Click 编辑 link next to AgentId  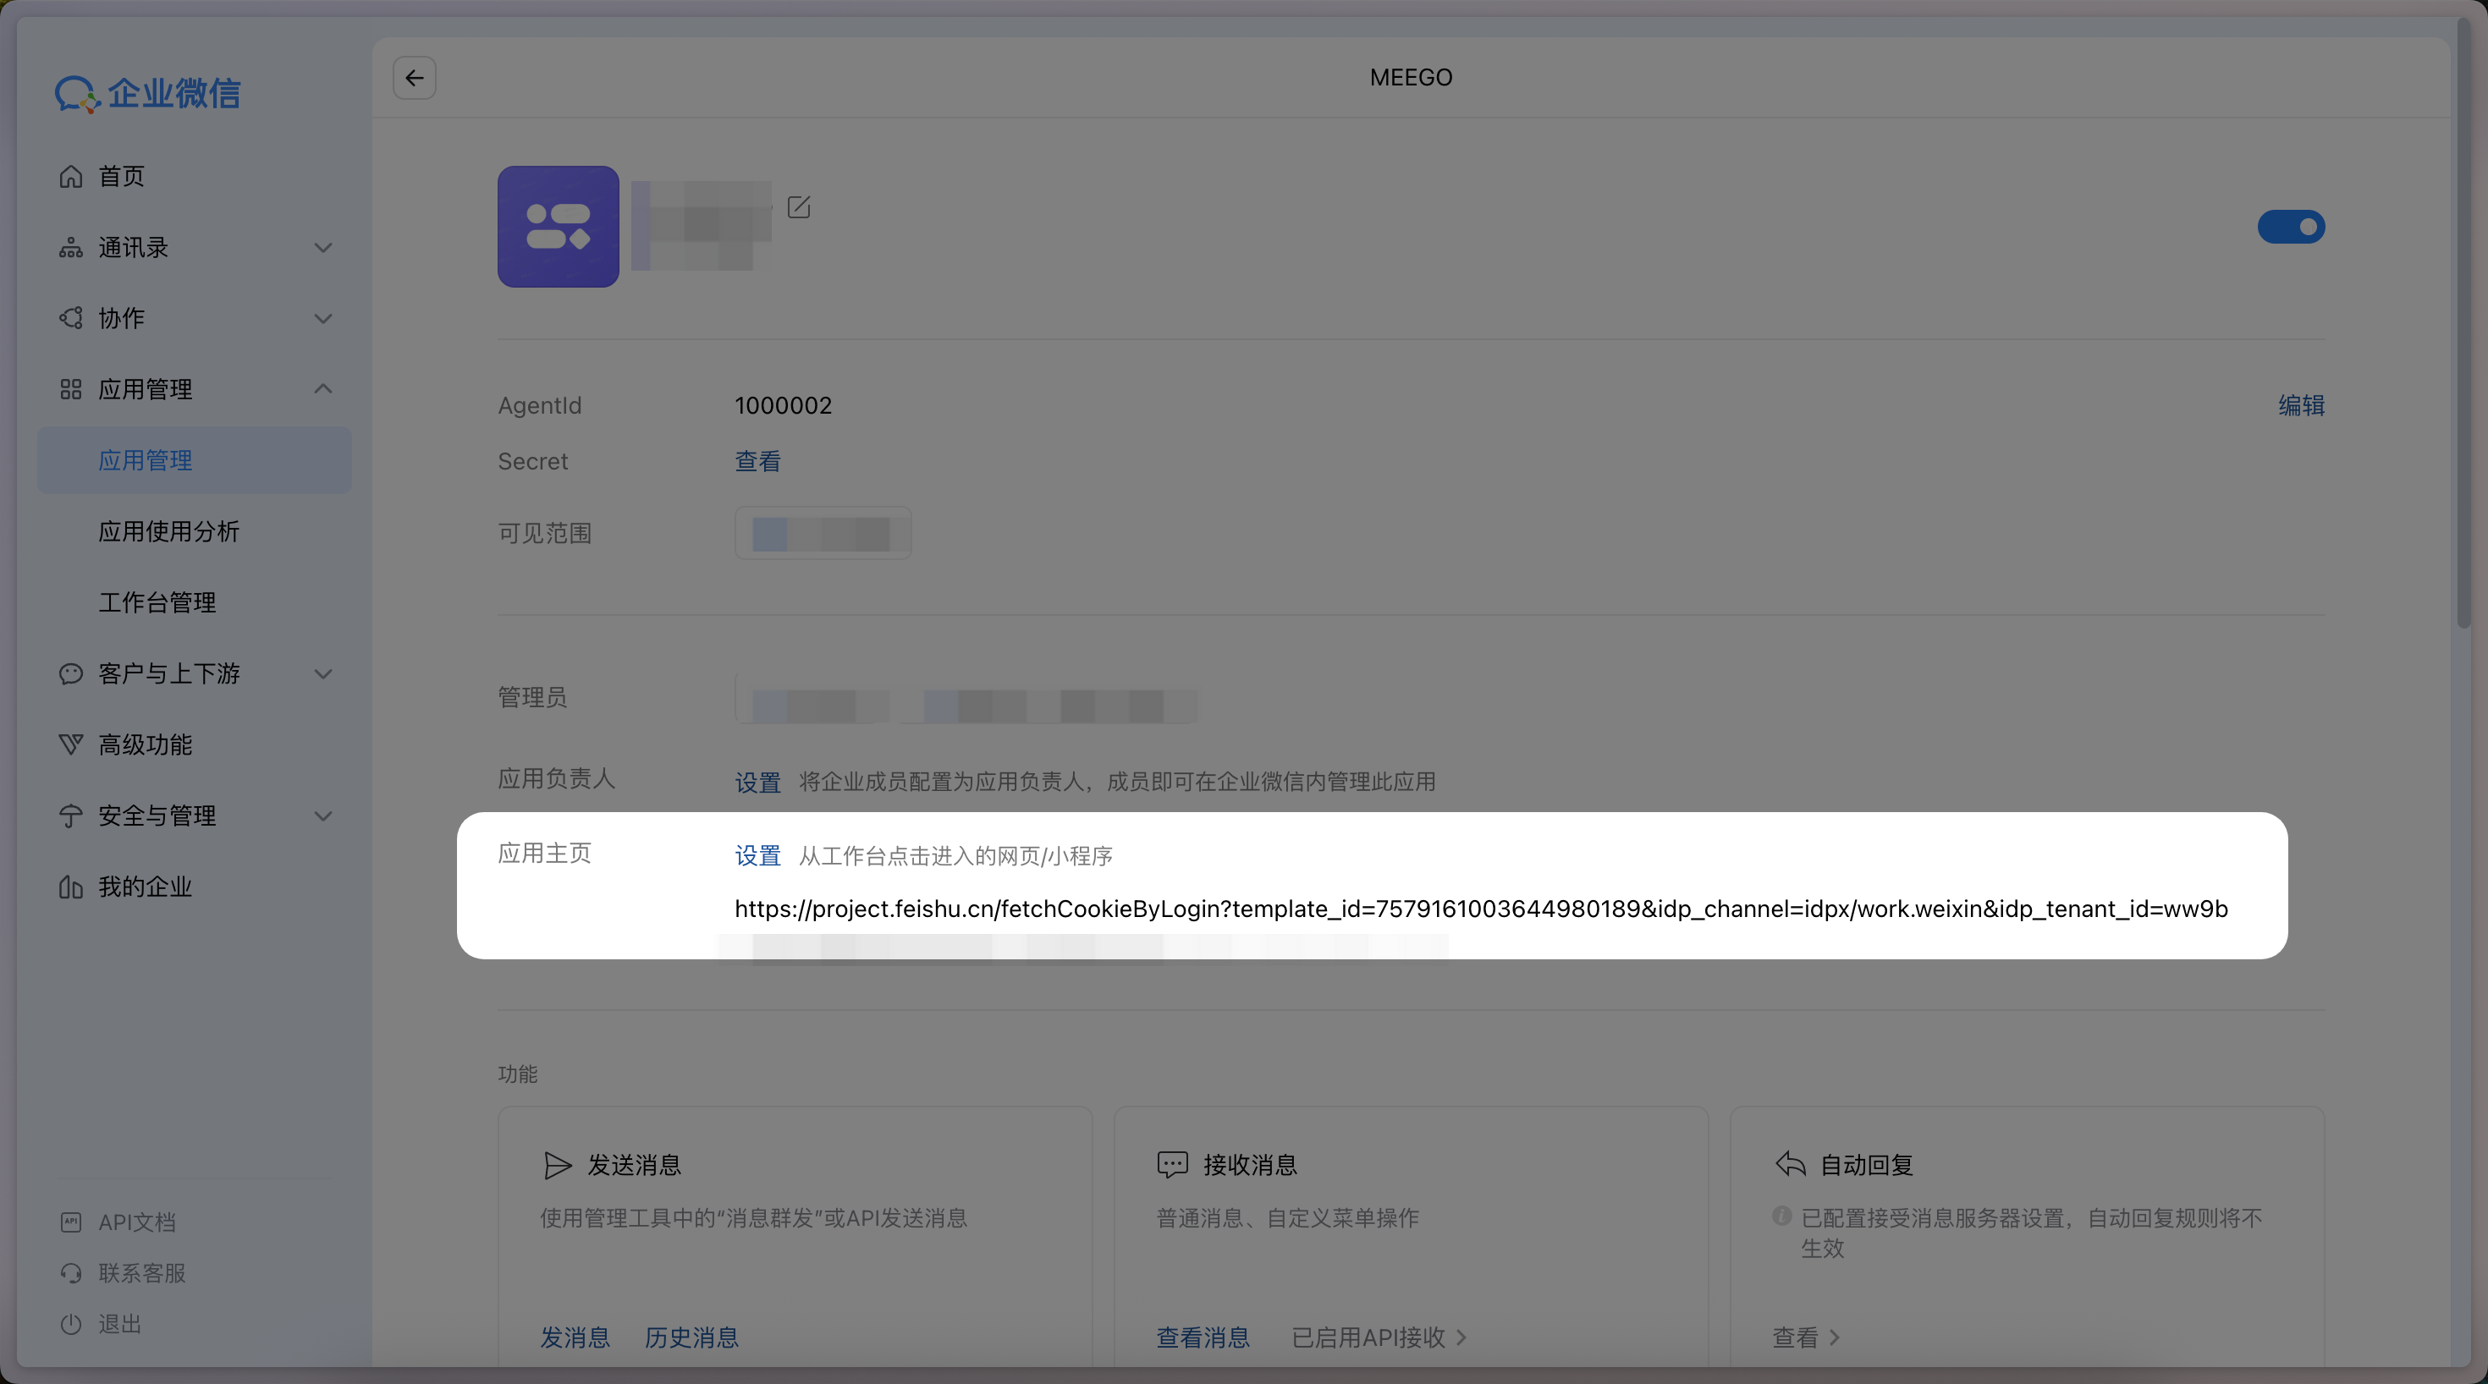pos(2302,404)
